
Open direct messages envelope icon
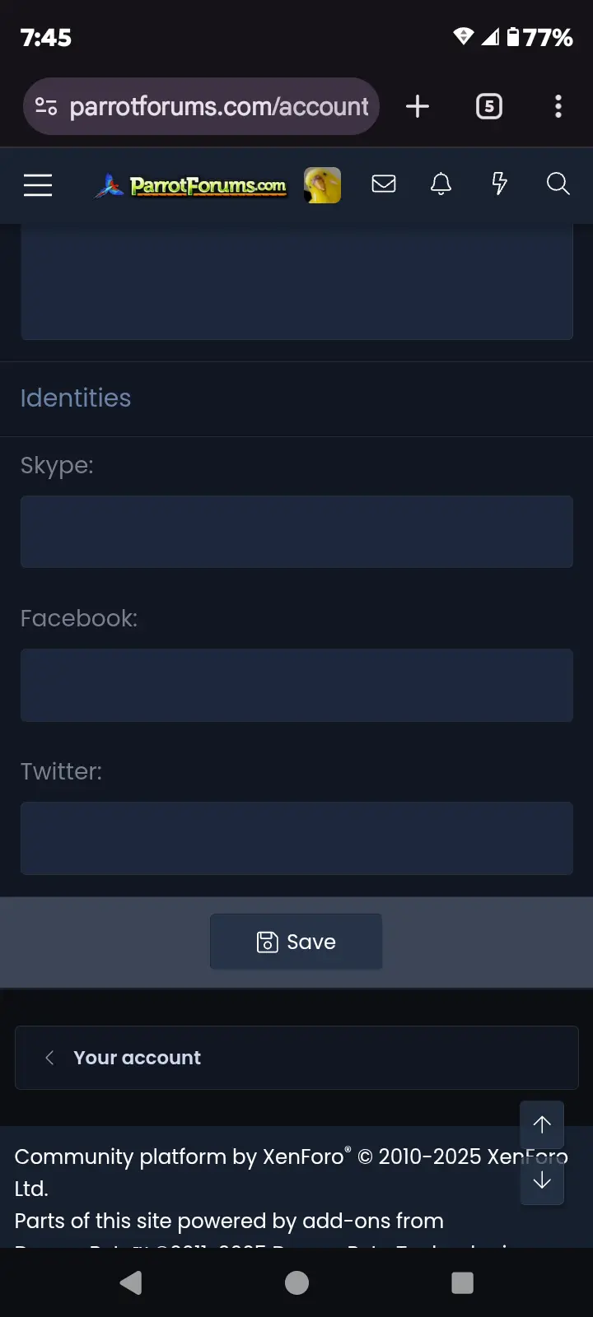pos(384,184)
